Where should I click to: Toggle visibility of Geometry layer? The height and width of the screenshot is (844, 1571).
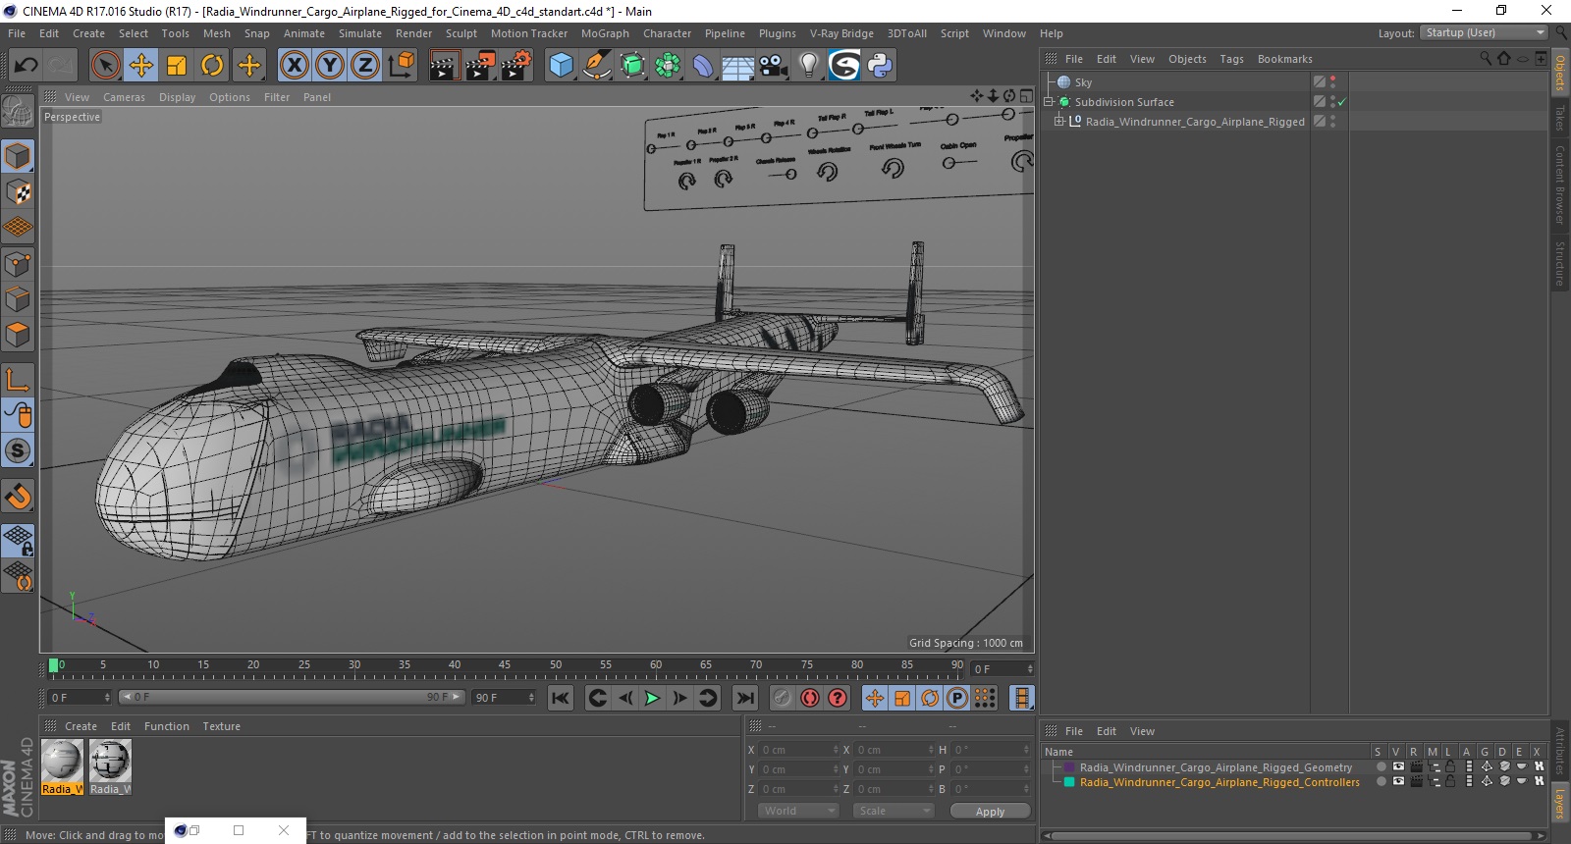pos(1398,767)
